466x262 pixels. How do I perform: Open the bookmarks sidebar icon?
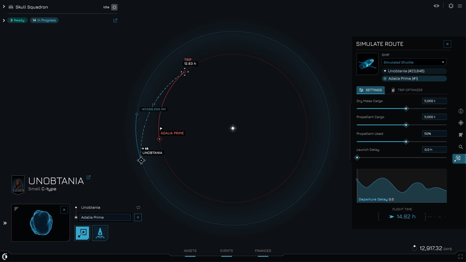click(461, 135)
